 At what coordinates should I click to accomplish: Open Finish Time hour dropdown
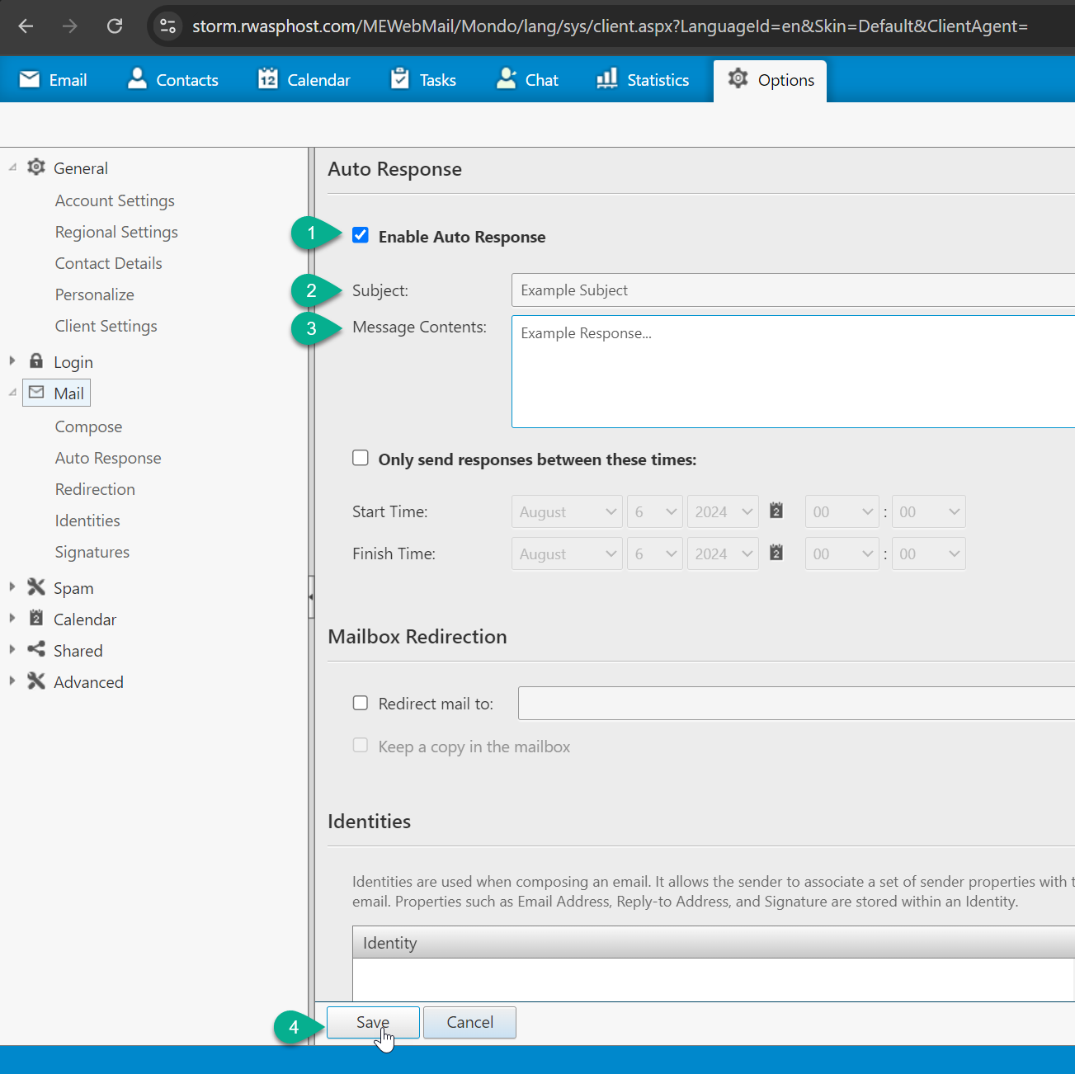[842, 553]
